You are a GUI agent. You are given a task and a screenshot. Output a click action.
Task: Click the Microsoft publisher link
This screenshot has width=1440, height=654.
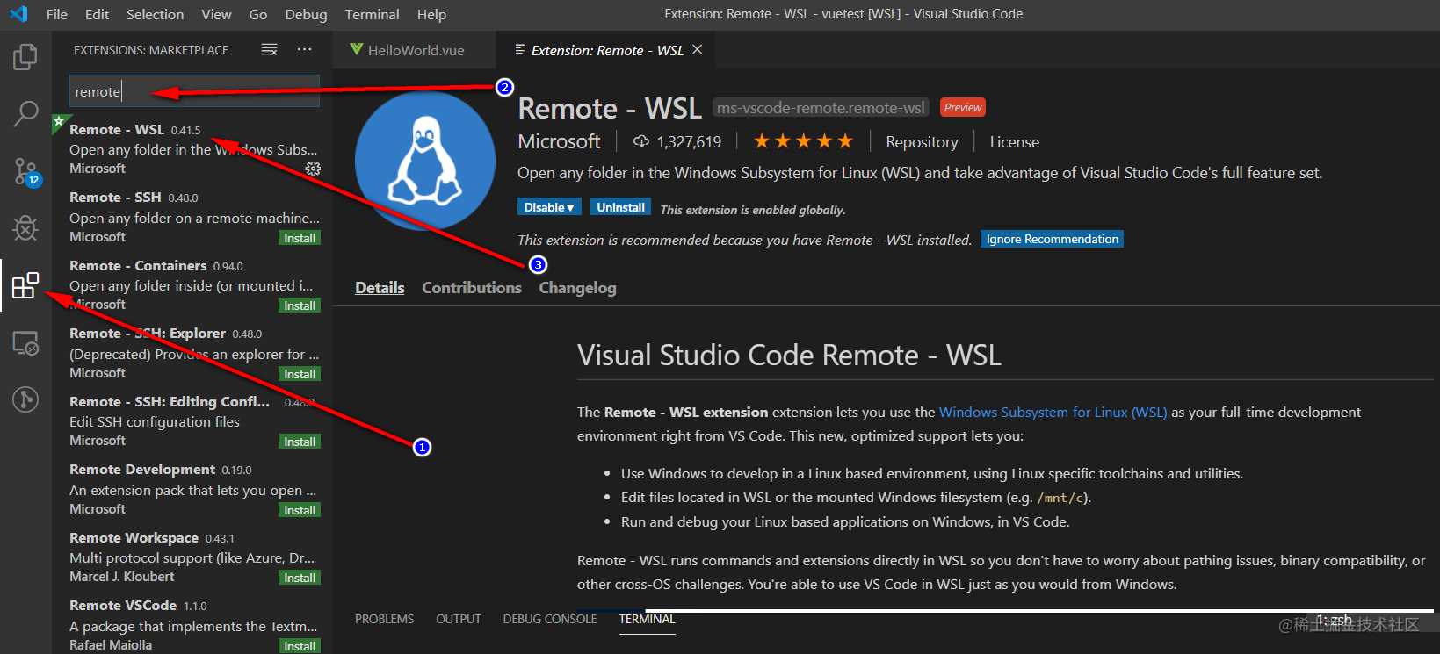click(x=559, y=141)
